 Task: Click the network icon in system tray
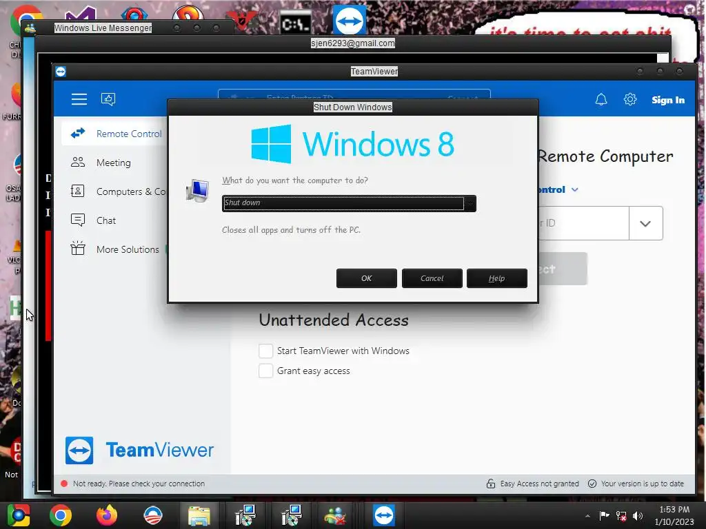pyautogui.click(x=621, y=516)
